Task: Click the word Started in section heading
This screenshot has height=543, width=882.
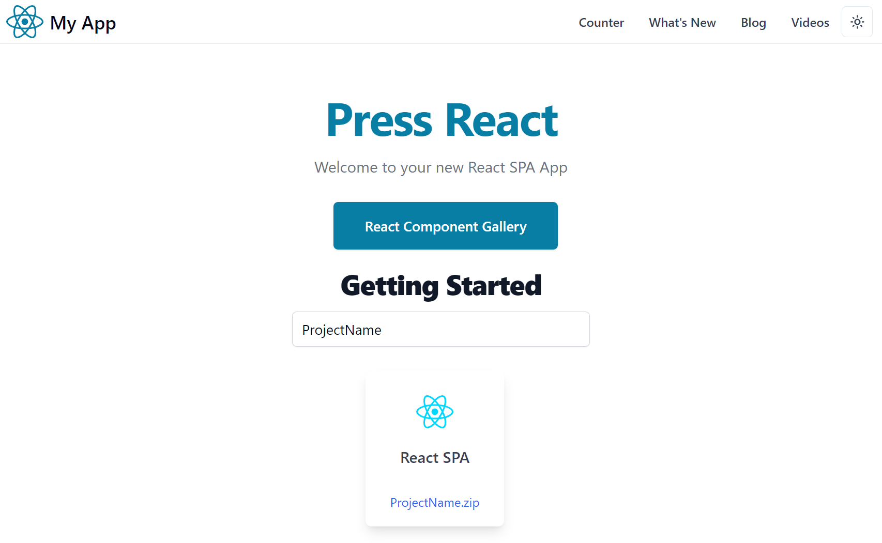Action: 494,286
